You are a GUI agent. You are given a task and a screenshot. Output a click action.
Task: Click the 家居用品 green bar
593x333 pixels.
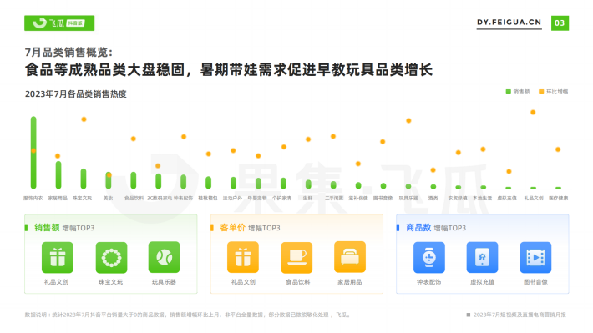click(58, 175)
